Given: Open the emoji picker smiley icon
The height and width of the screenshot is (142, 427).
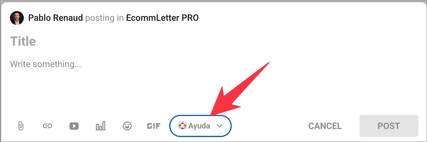Looking at the screenshot, I should (127, 126).
